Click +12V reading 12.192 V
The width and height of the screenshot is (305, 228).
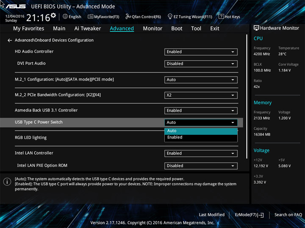click(261, 166)
